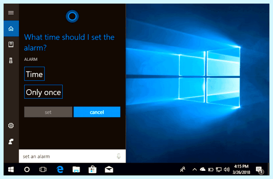Pick the alarm Time field
The width and height of the screenshot is (273, 179).
click(35, 74)
